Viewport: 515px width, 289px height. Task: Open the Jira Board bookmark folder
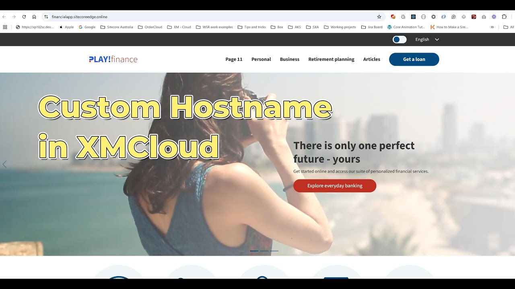[x=372, y=27]
